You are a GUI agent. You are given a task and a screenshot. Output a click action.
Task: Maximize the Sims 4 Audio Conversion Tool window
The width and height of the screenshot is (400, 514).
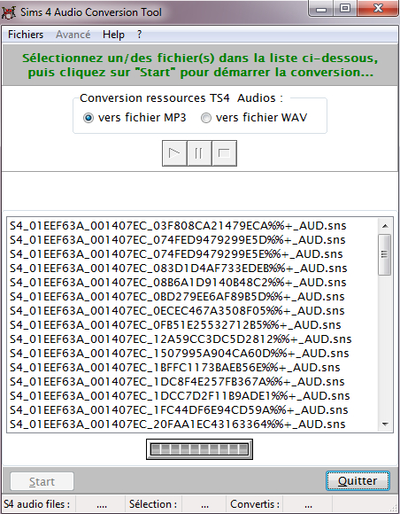click(x=345, y=9)
